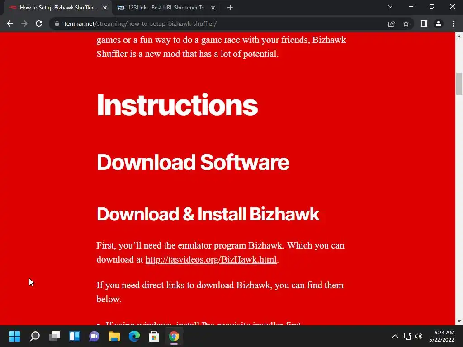Open the clock and date flyout
Viewport: 463px width, 347px height.
(x=442, y=336)
